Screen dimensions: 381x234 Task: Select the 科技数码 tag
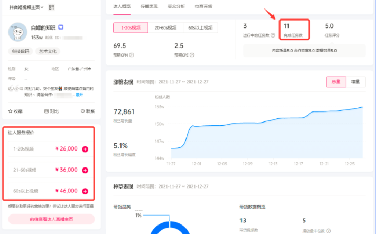point(21,51)
